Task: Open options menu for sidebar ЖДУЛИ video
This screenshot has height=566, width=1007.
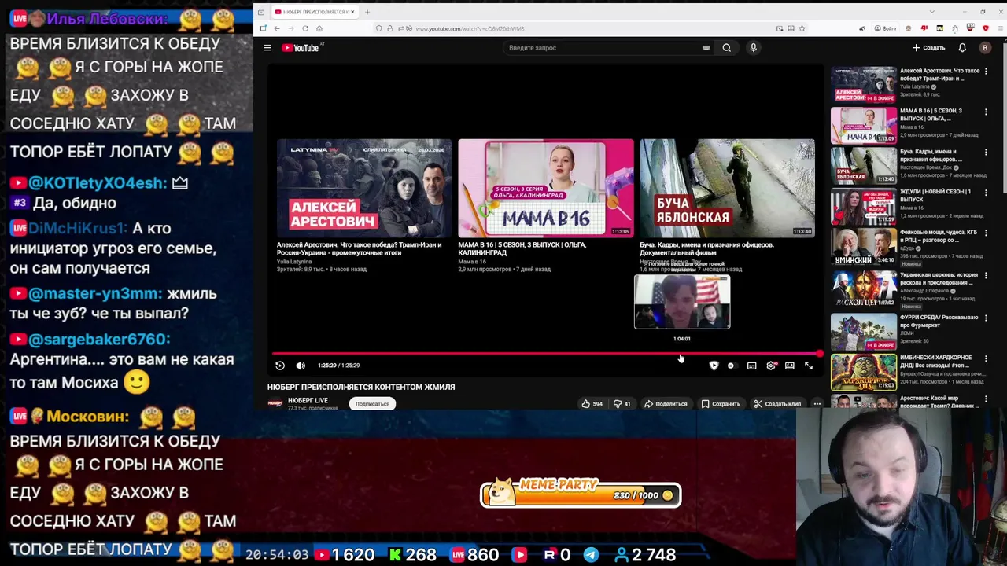Action: pyautogui.click(x=986, y=192)
